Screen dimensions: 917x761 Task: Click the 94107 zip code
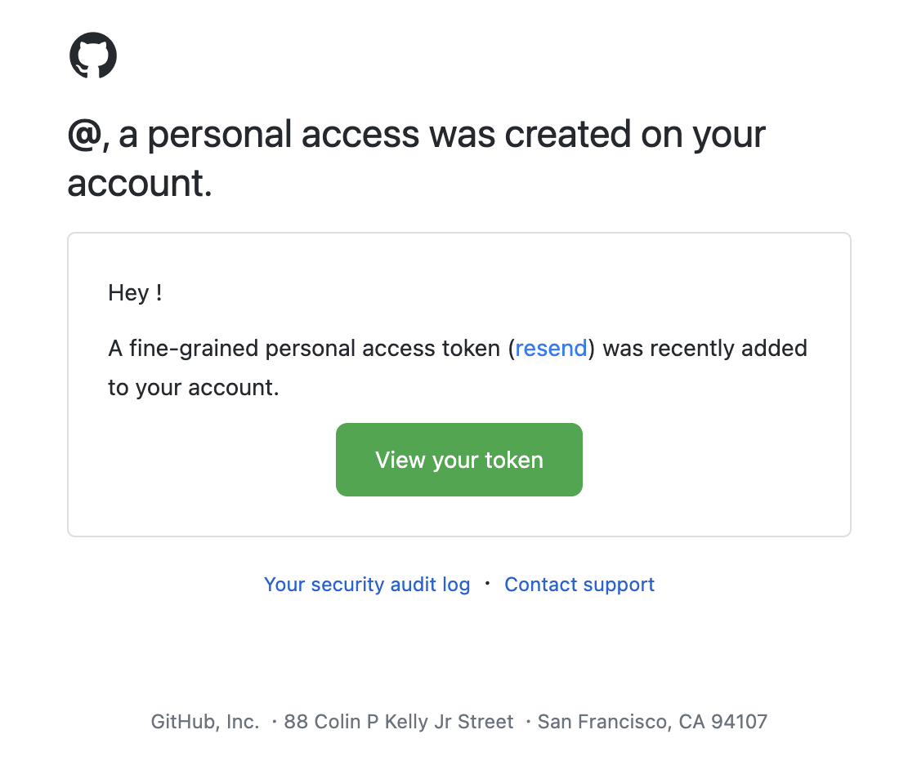click(x=739, y=722)
